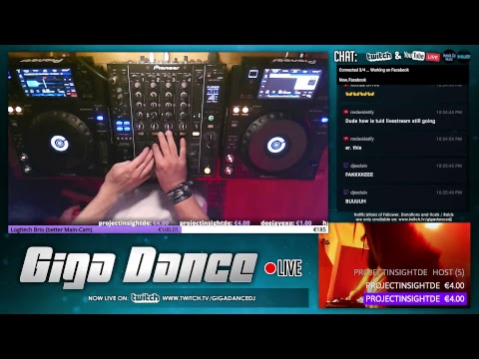
Task: Click the small display on the mixer
Action: tap(213, 94)
